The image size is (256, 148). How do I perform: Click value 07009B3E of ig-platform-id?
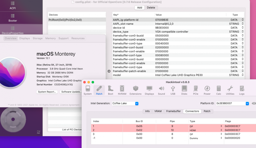[x=162, y=20]
